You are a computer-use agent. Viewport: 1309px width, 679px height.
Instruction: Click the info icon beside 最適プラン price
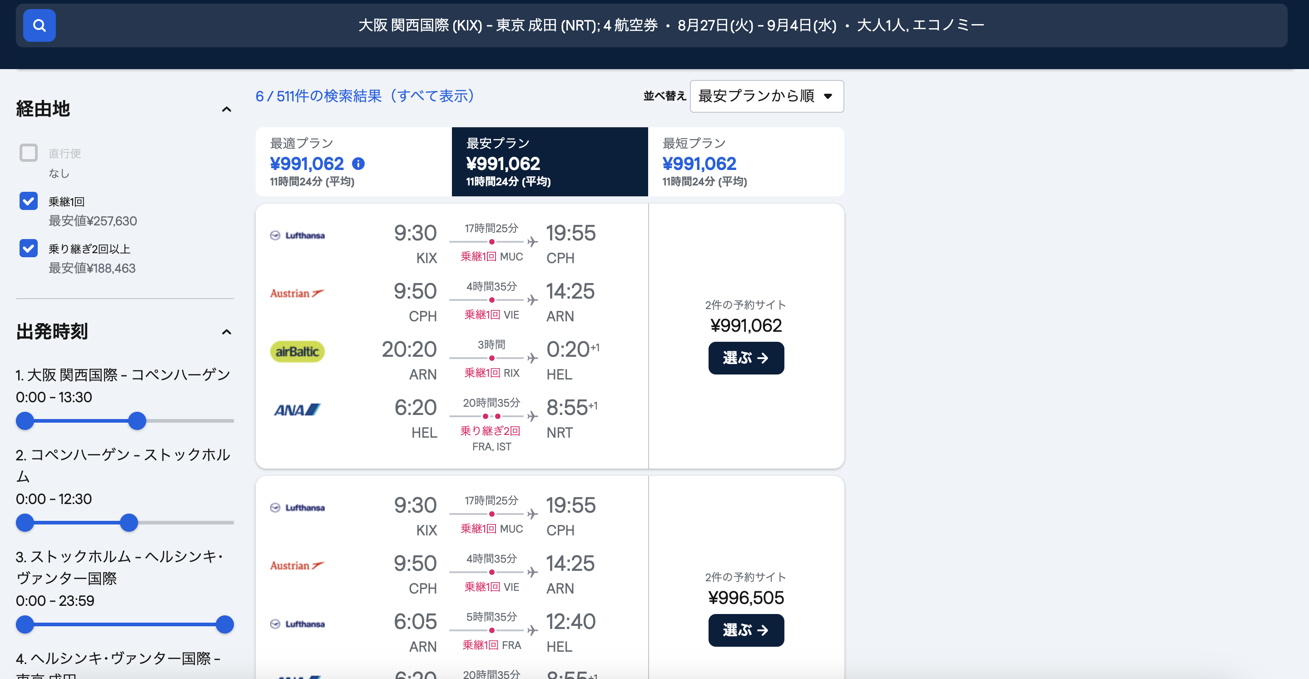(x=358, y=163)
